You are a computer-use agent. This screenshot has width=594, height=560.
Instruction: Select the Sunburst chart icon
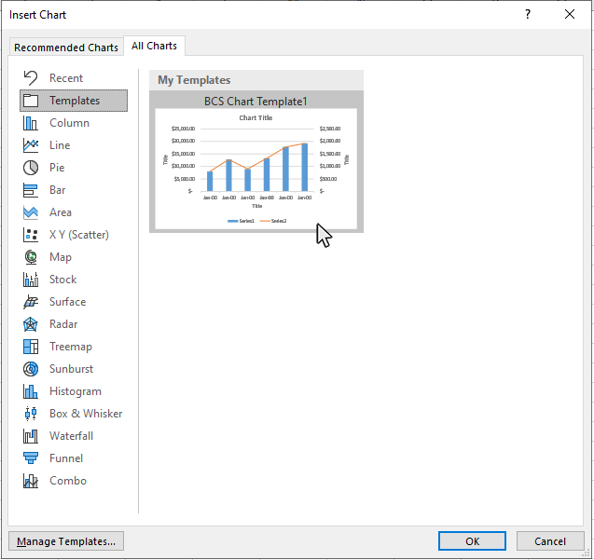coord(30,369)
